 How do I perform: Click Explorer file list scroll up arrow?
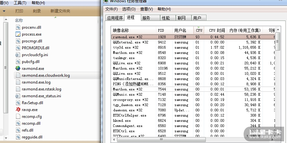coord(6,20)
